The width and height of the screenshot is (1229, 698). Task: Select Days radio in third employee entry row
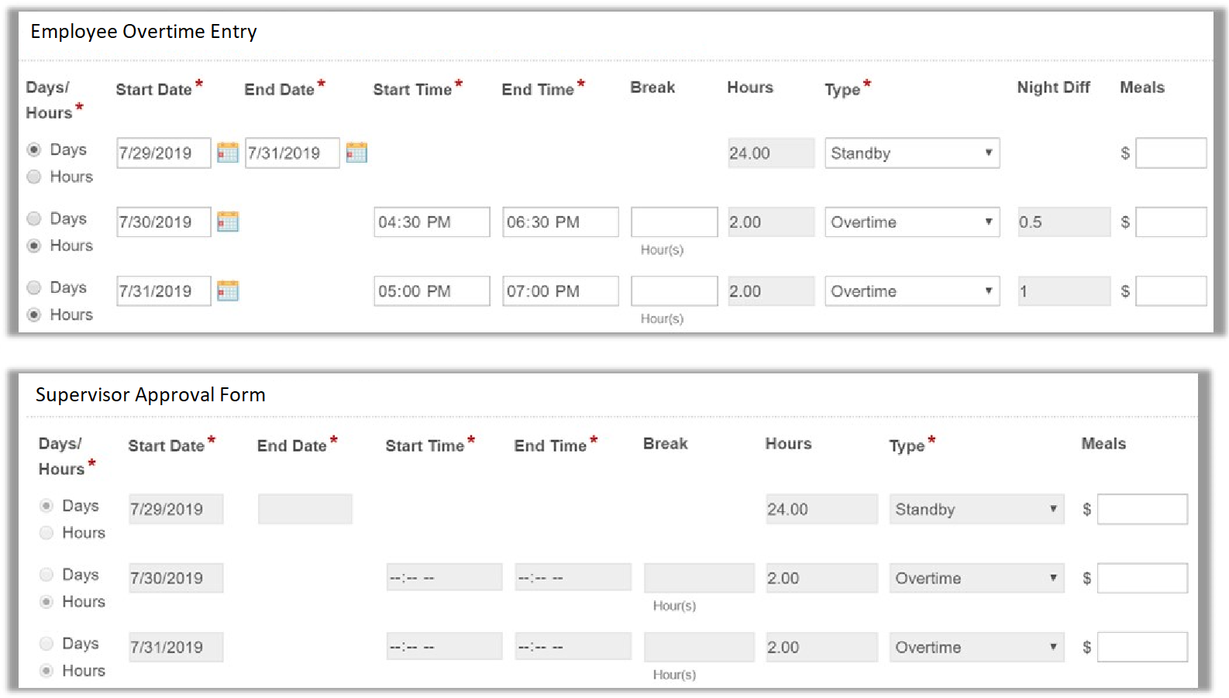(x=34, y=287)
